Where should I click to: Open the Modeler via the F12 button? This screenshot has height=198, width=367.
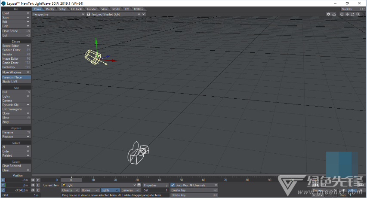point(353,9)
